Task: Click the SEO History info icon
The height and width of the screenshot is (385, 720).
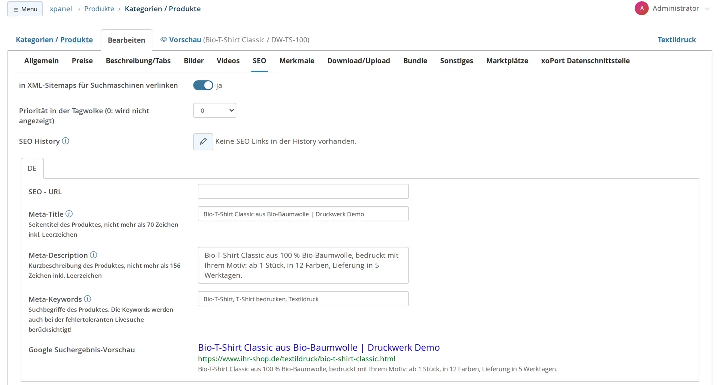Action: [66, 141]
